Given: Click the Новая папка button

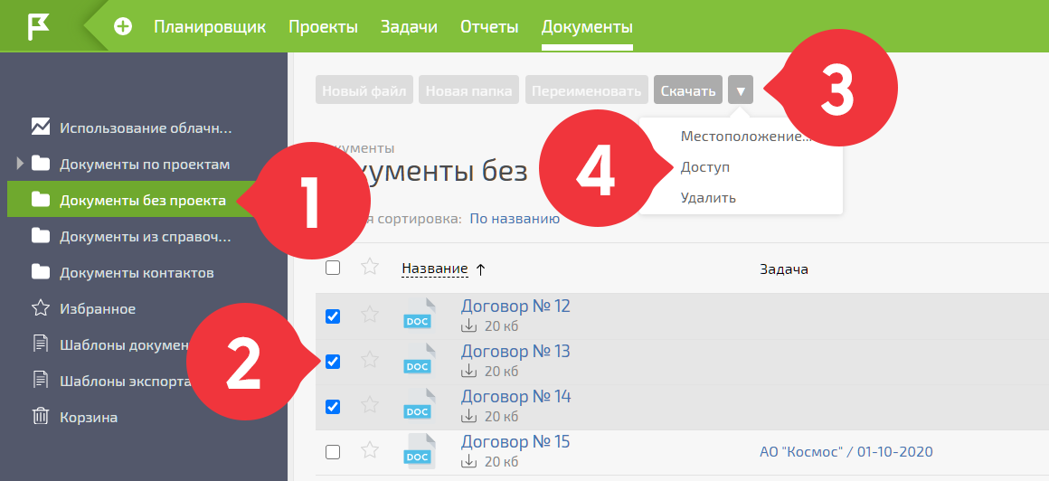Looking at the screenshot, I should tap(469, 90).
